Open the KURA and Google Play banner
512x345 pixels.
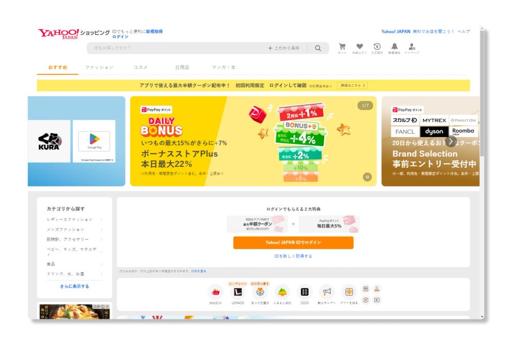76,141
